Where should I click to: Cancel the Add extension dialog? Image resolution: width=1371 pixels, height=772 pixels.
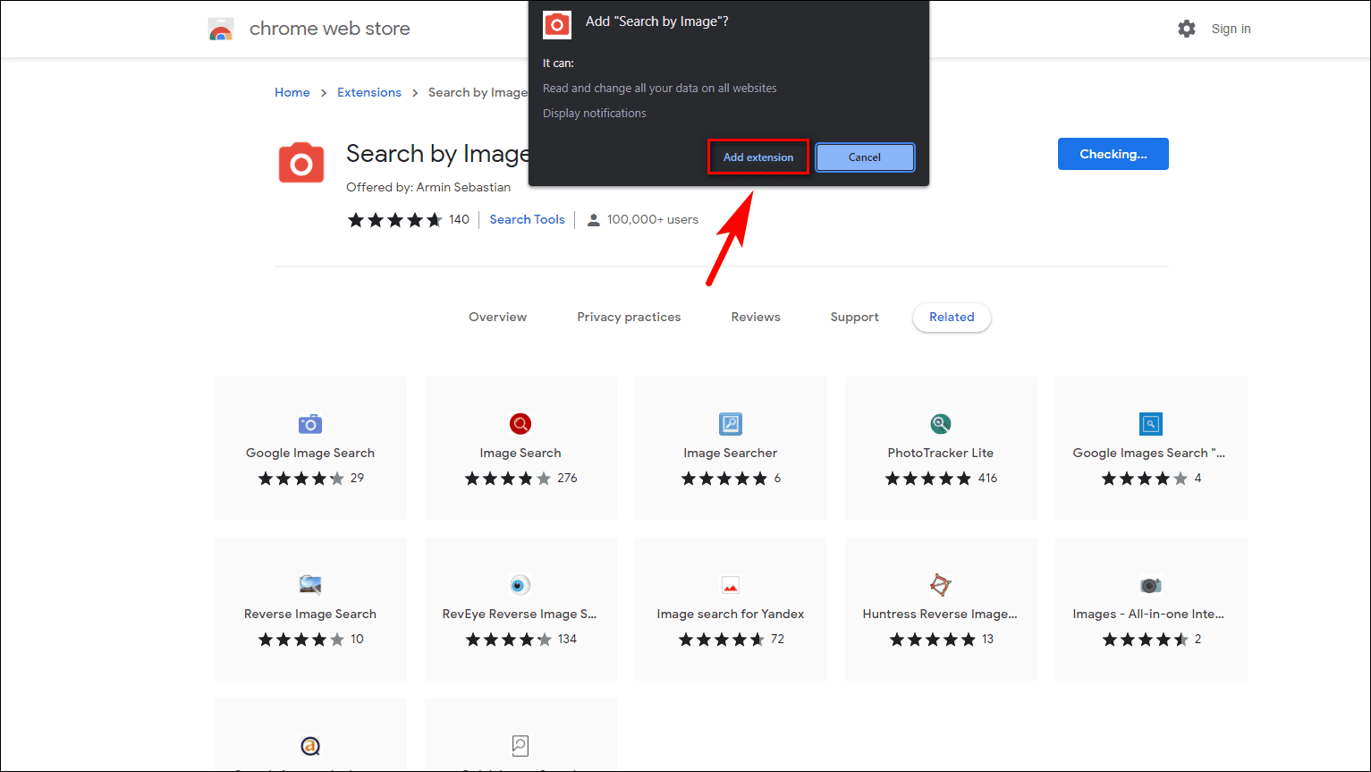click(865, 157)
